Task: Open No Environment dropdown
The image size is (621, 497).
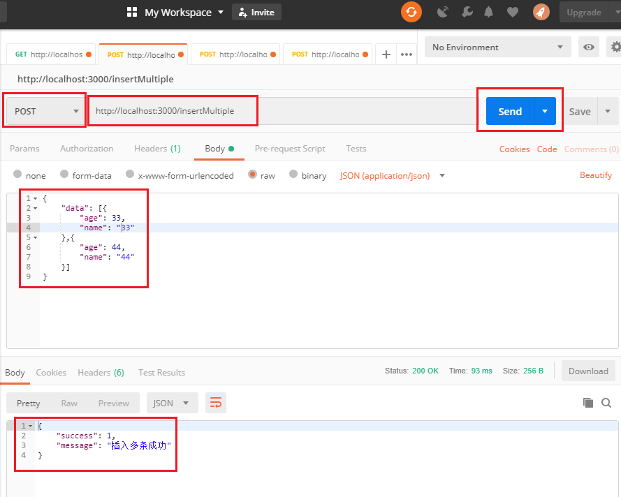Action: (497, 47)
